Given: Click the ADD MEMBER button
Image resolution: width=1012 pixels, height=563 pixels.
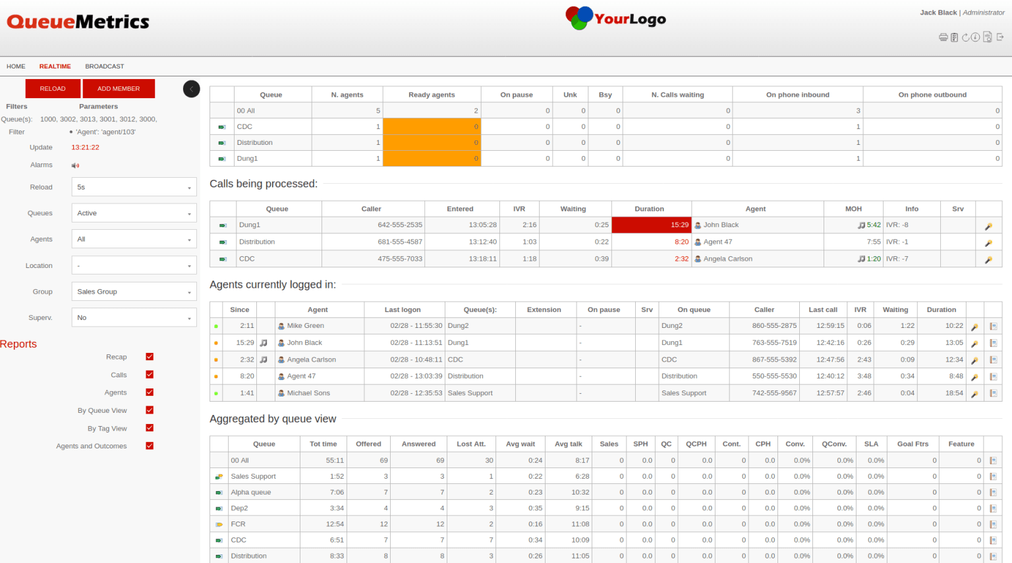Looking at the screenshot, I should point(119,89).
